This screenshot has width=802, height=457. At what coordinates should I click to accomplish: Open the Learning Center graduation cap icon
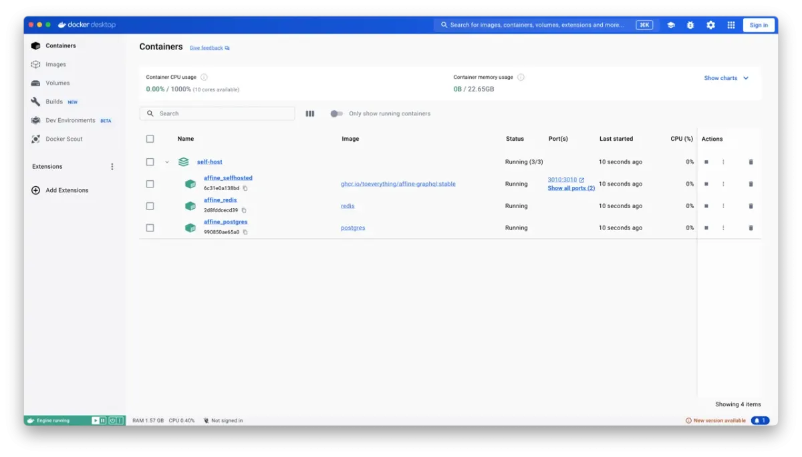[x=670, y=25]
